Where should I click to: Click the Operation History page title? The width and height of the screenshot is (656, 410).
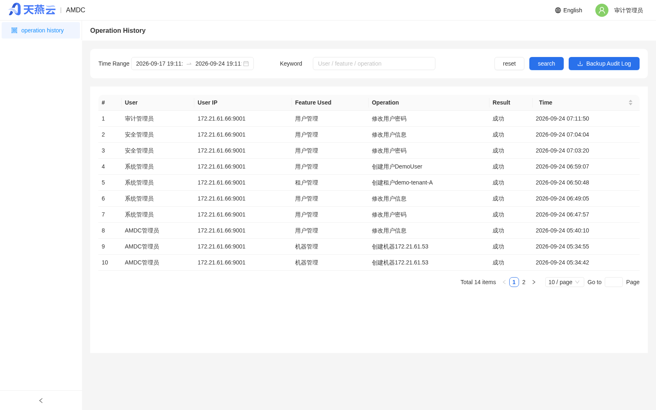tap(118, 30)
